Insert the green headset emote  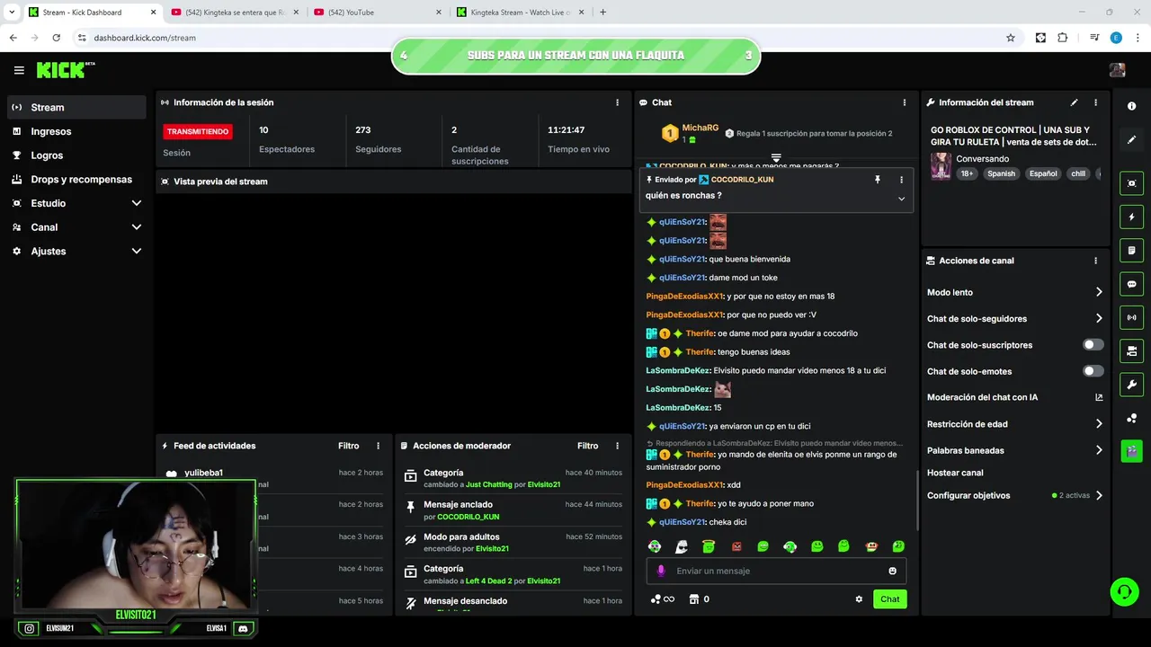(790, 546)
